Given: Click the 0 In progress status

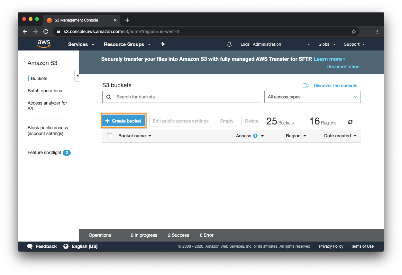Looking at the screenshot, I should pyautogui.click(x=144, y=235).
